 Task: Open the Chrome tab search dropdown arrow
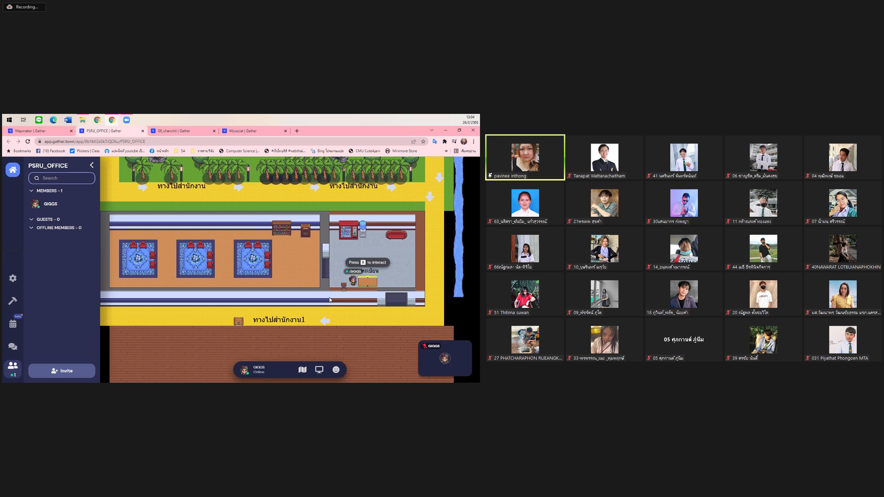[x=432, y=130]
